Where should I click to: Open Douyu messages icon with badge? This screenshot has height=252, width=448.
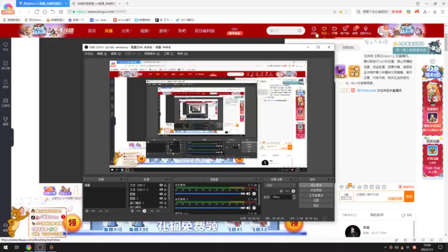(355, 30)
